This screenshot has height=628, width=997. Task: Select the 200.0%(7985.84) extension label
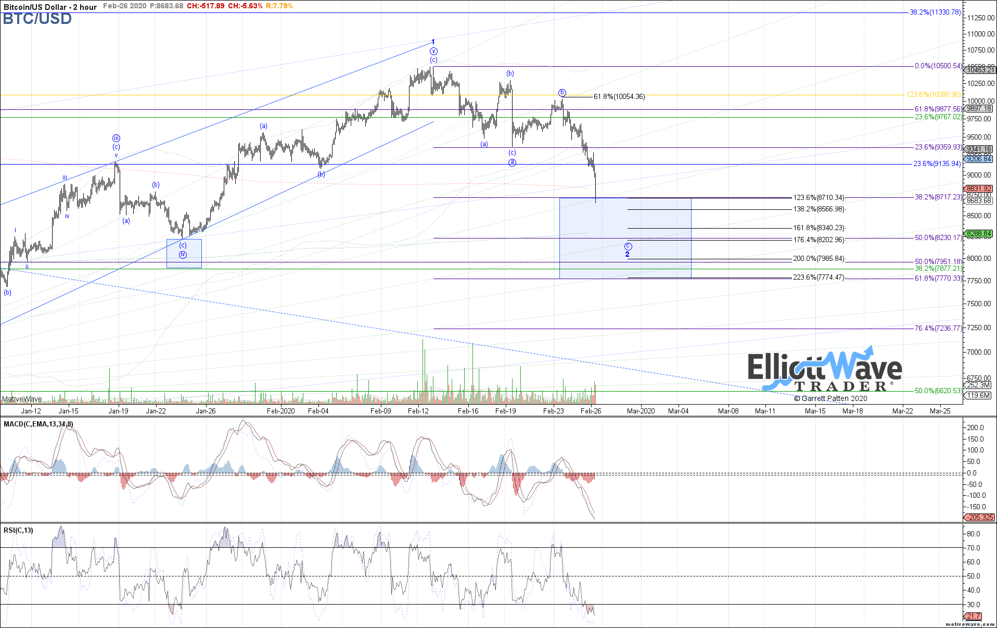click(x=819, y=259)
